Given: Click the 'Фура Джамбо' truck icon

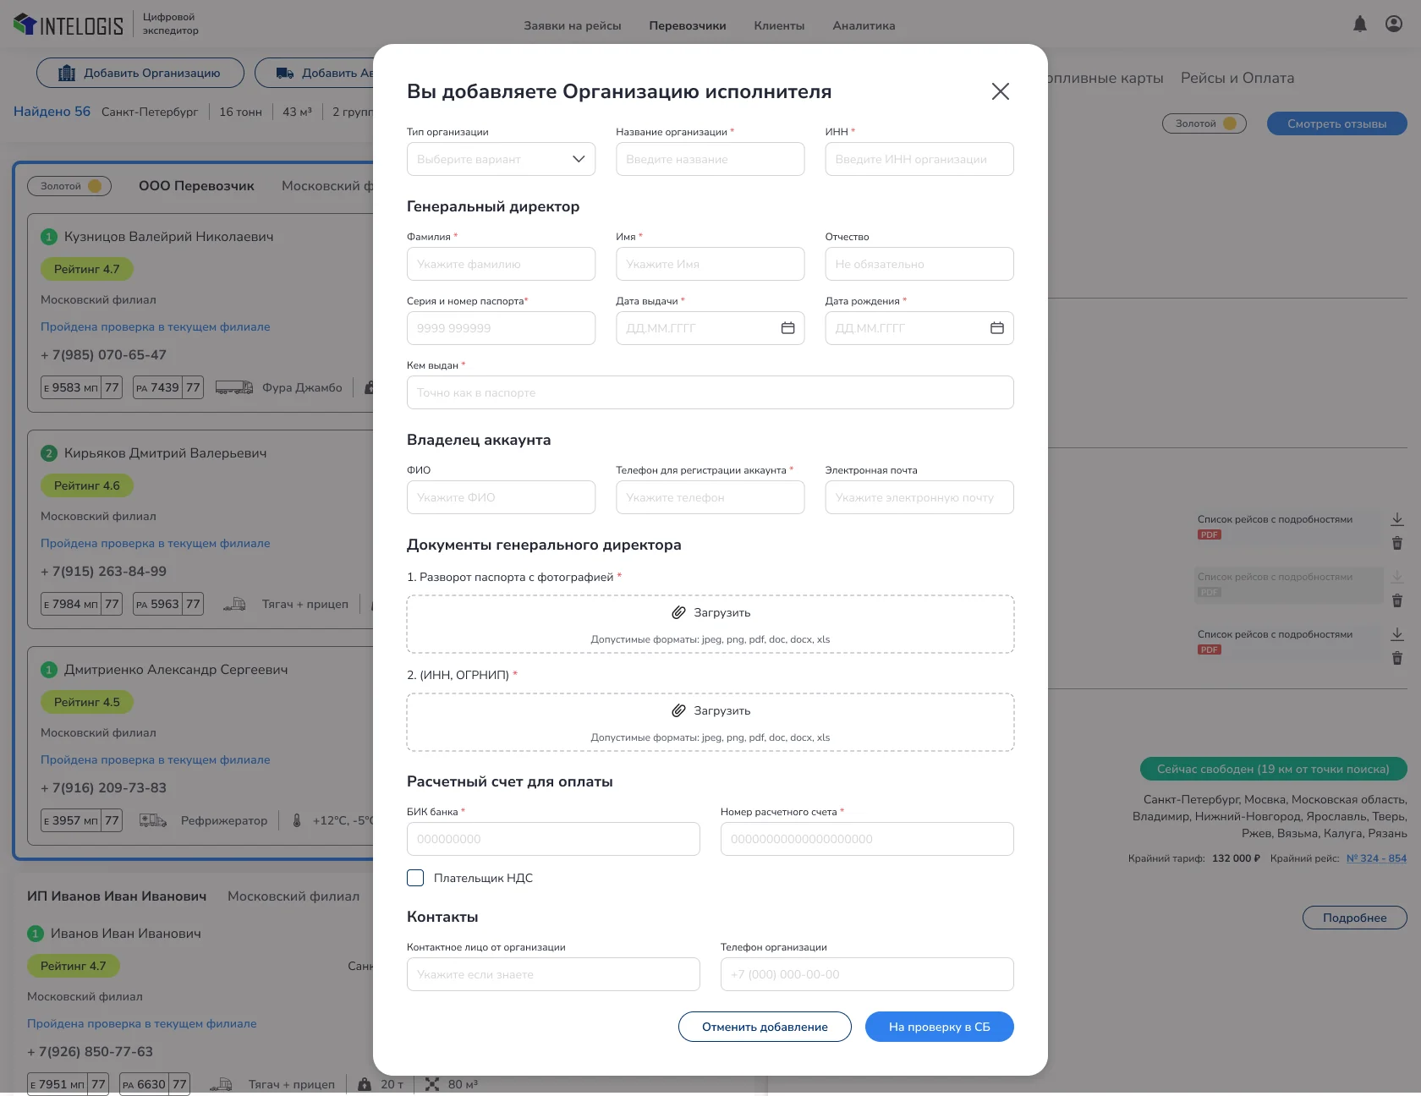Looking at the screenshot, I should click(x=234, y=387).
